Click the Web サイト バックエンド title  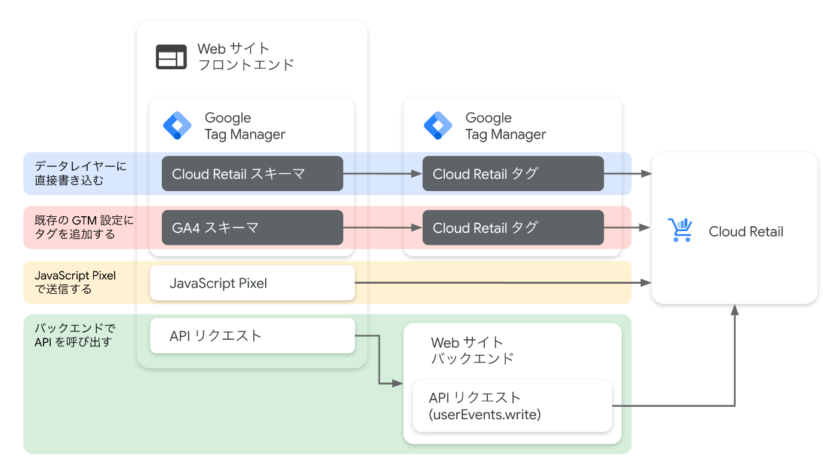pyautogui.click(x=472, y=351)
